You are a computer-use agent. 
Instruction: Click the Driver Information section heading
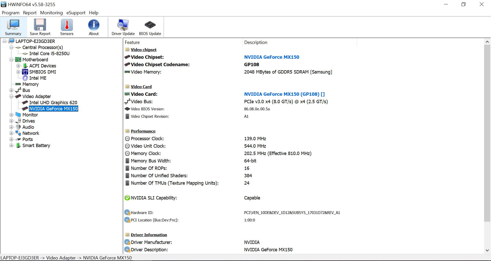coord(149,235)
